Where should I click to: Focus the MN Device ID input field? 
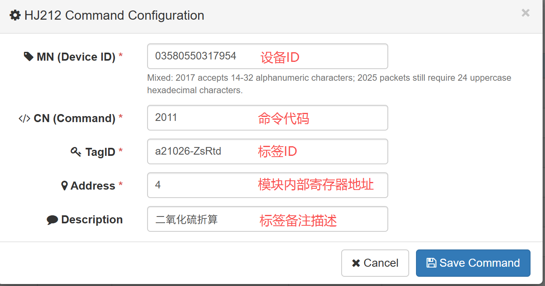click(268, 56)
